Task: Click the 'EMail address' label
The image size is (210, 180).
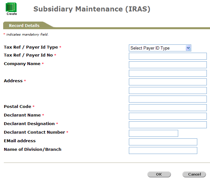Action: [20, 141]
